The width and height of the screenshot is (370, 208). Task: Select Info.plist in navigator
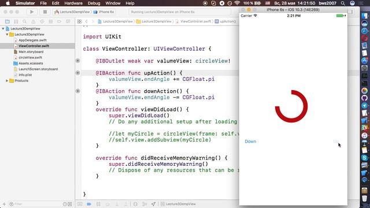[25, 75]
